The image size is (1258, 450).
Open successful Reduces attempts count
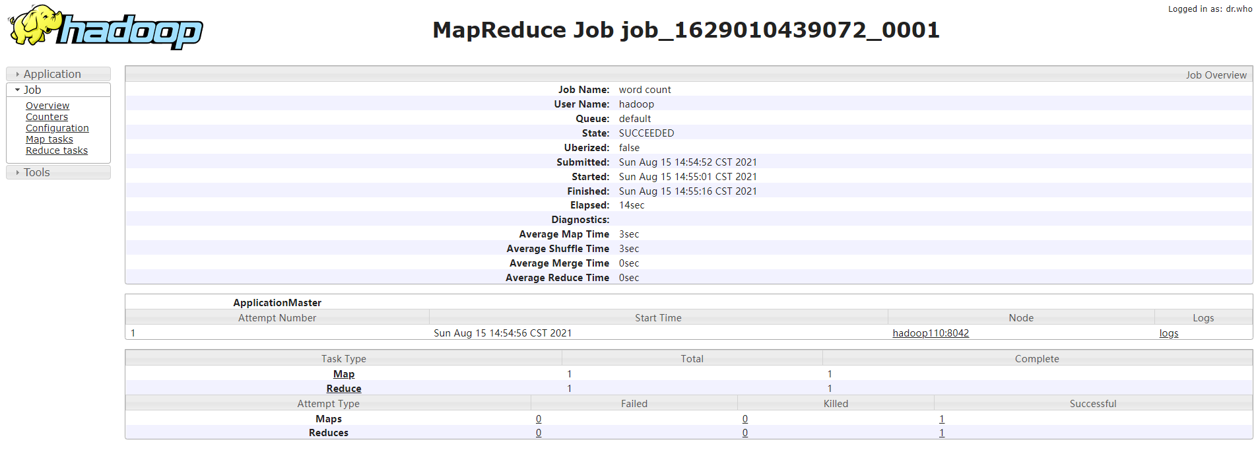click(942, 433)
